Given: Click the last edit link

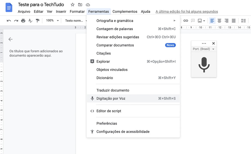Looking at the screenshot, I should click(187, 11).
